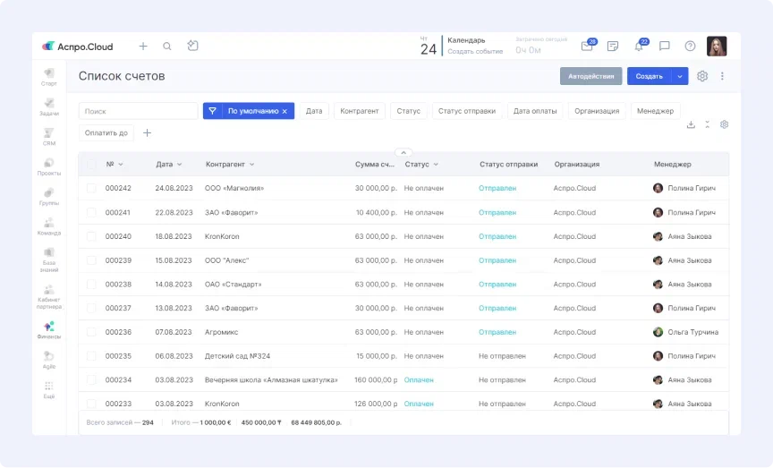Click the plus to add a filter
Screen dimensions: 773x468
(x=147, y=132)
